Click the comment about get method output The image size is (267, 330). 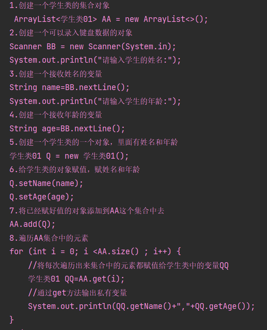click(x=78, y=293)
